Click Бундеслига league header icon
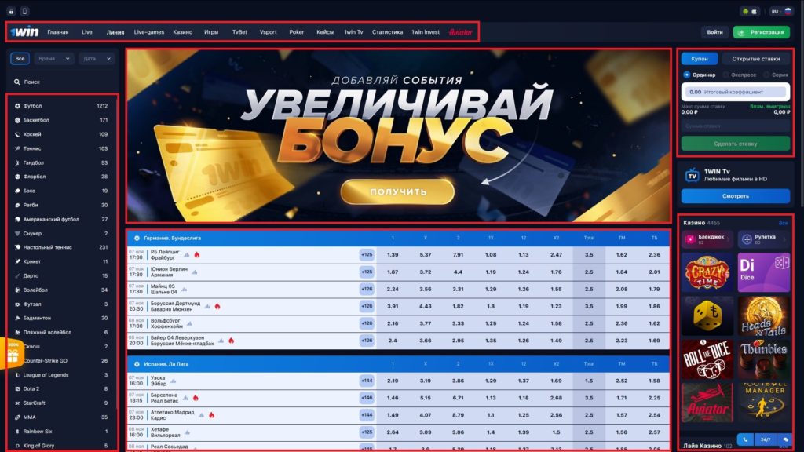Image resolution: width=804 pixels, height=452 pixels. (x=137, y=239)
